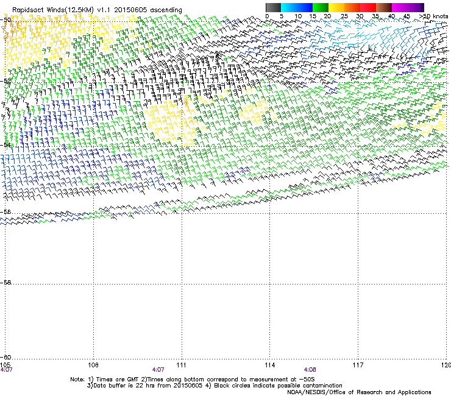The height and width of the screenshot is (396, 451).
Task: Click the brown 35-40 knots legend swatch
Action: pyautogui.click(x=384, y=7)
